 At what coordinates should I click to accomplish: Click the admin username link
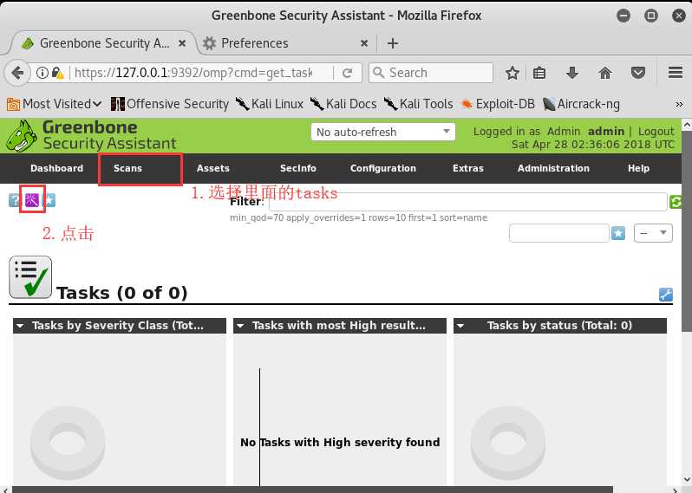click(606, 132)
